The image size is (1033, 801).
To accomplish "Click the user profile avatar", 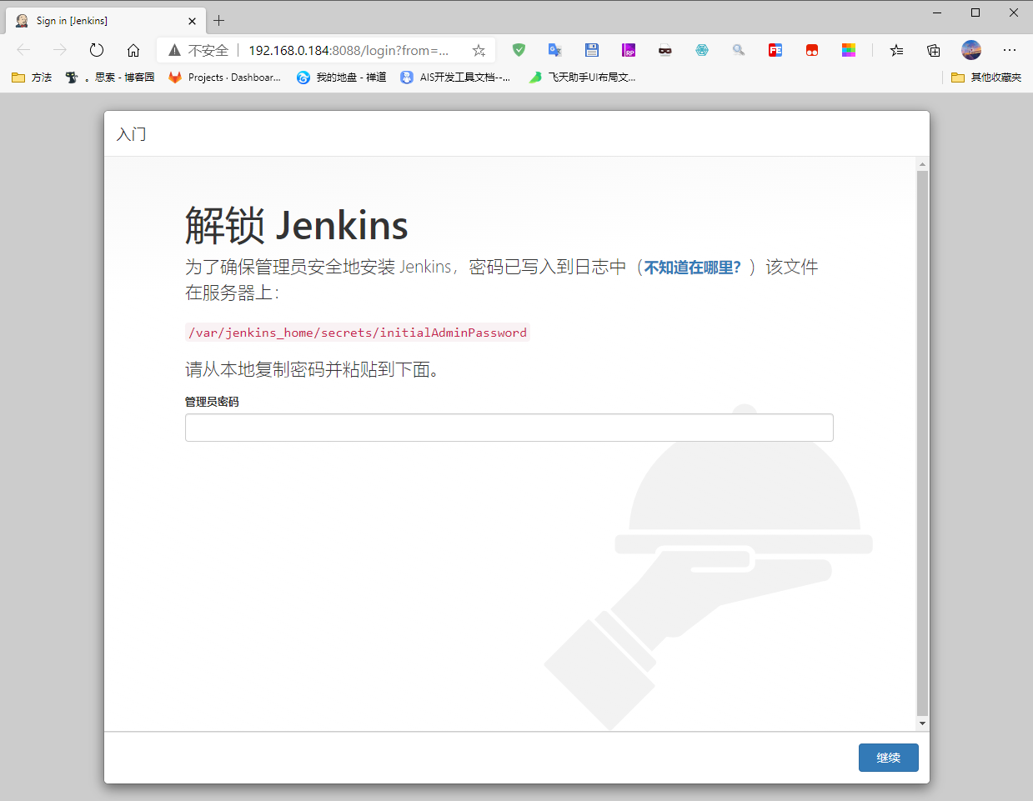I will point(971,50).
